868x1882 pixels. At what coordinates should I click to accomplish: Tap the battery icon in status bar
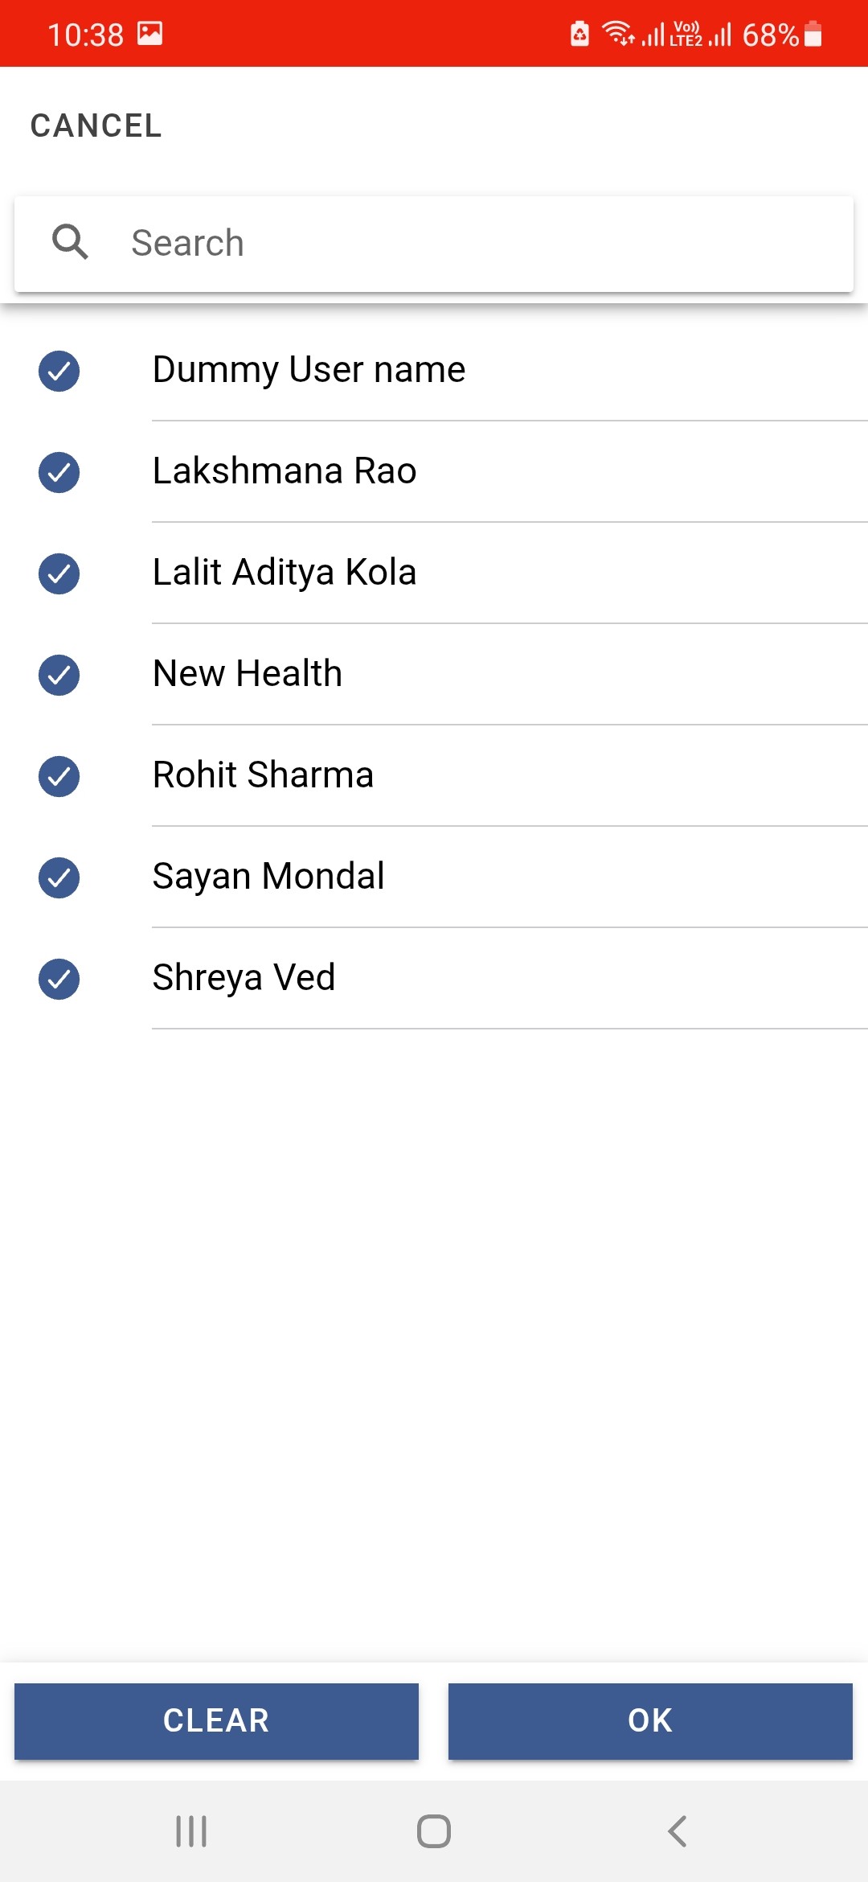[x=813, y=35]
